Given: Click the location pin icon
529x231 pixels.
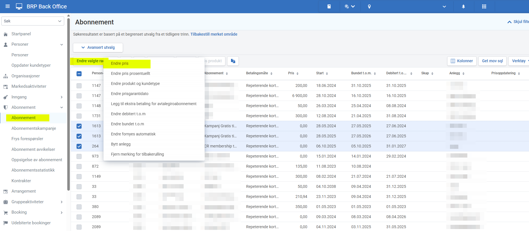Looking at the screenshot, I should (369, 6).
